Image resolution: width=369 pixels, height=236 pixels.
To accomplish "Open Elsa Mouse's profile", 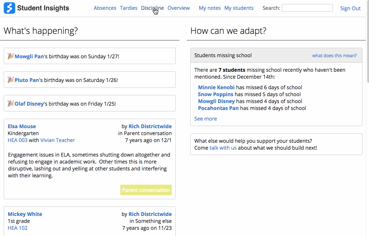I will 22,126.
